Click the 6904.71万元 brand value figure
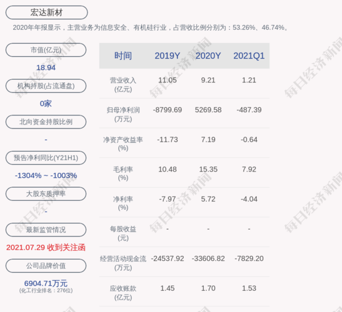 [46, 283]
